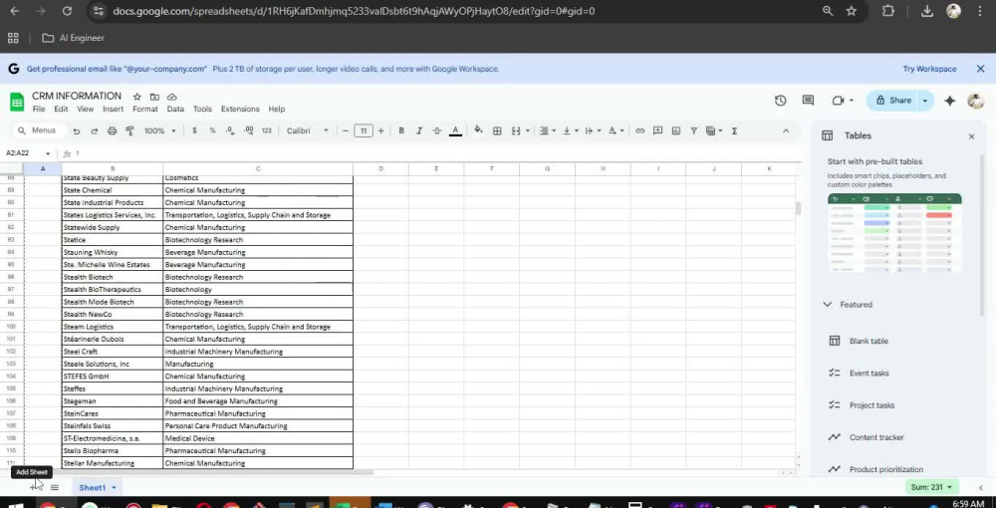Image resolution: width=996 pixels, height=508 pixels.
Task: Select Event tasks template
Action: tap(869, 373)
